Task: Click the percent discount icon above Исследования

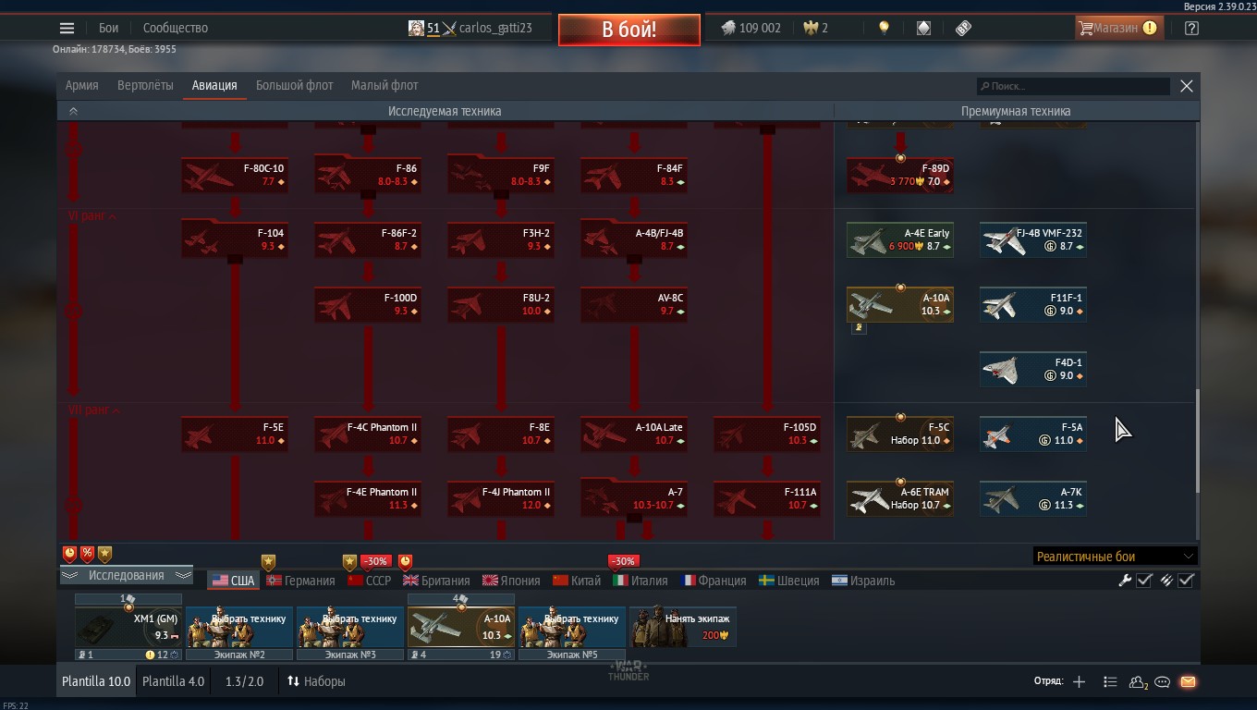Action: click(x=87, y=554)
